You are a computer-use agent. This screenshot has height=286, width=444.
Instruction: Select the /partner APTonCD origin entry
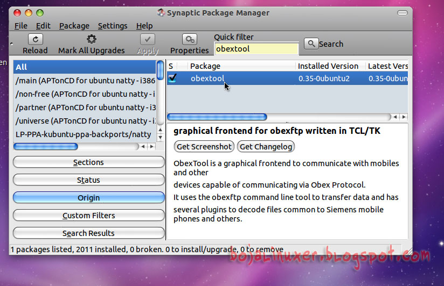(x=85, y=108)
